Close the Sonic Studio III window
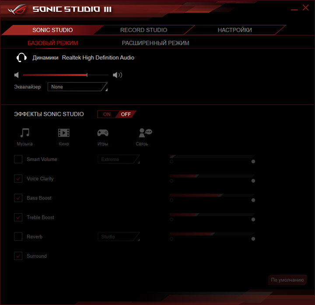 point(305,7)
